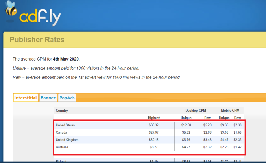Click the United Kingdom row label

point(67,140)
